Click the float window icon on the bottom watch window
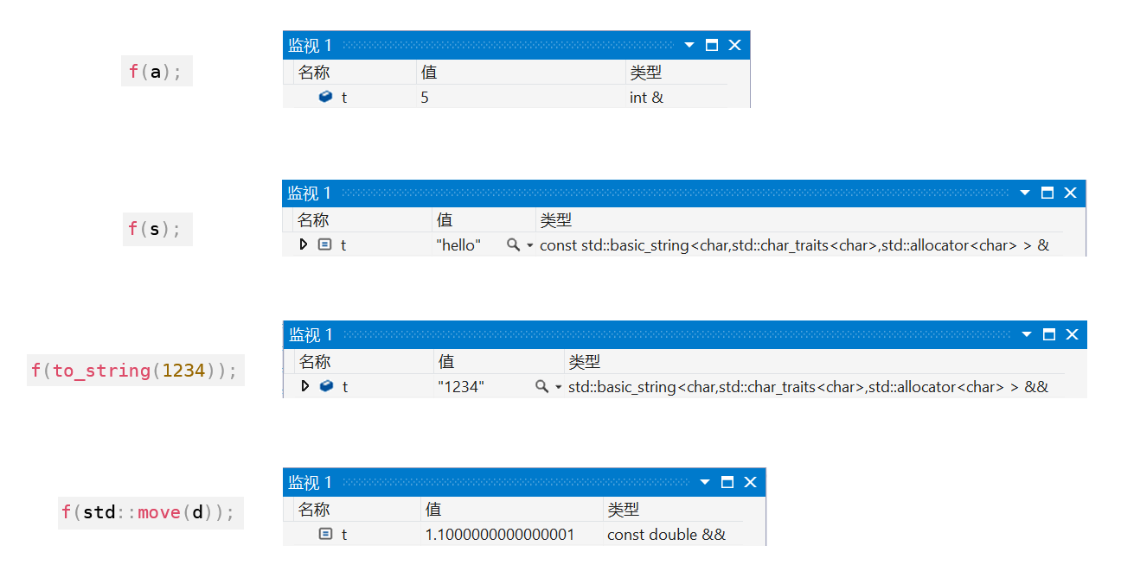 click(x=727, y=482)
